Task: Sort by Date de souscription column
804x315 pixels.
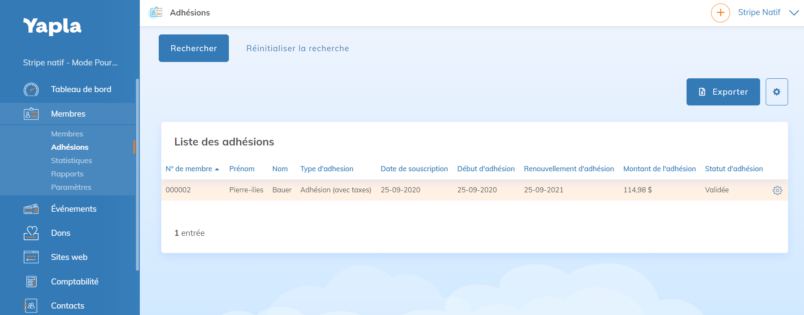Action: point(414,169)
